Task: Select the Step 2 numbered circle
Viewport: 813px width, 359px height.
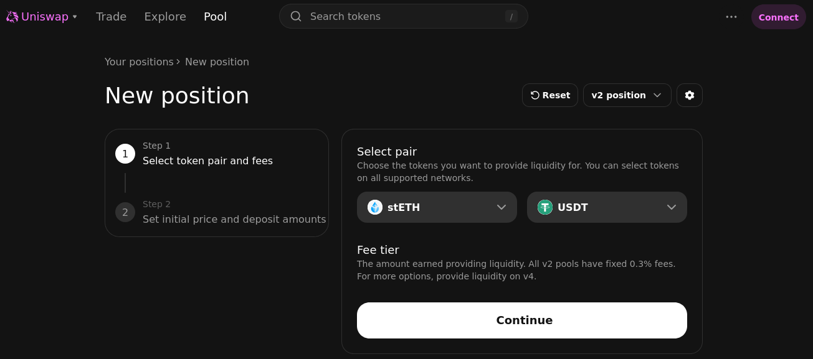Action: click(125, 212)
